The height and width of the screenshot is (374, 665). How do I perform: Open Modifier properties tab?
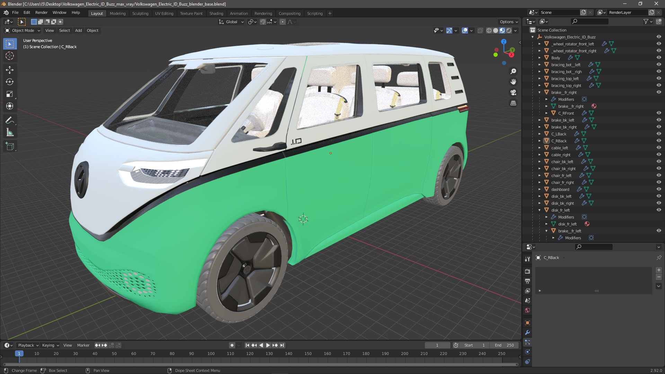point(527,332)
